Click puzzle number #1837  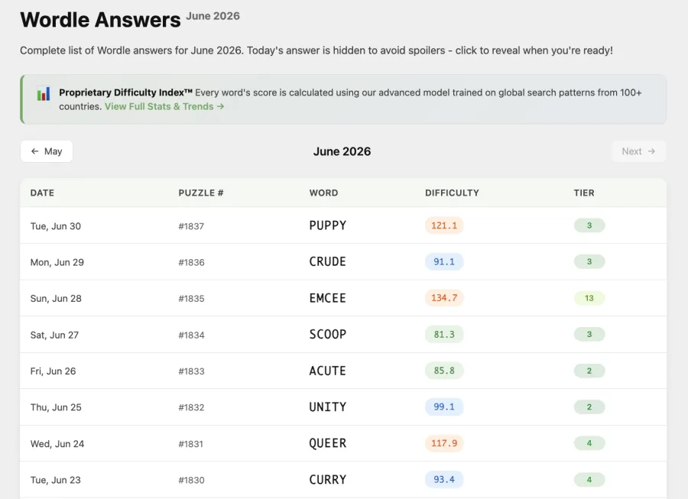[191, 226]
